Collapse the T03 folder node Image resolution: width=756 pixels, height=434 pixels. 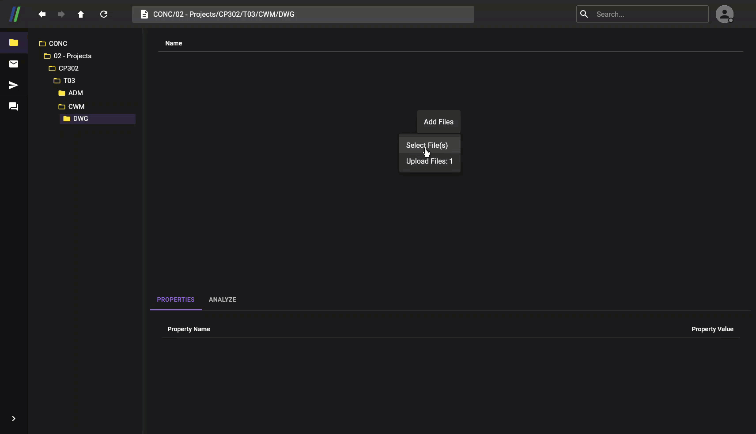click(x=69, y=81)
